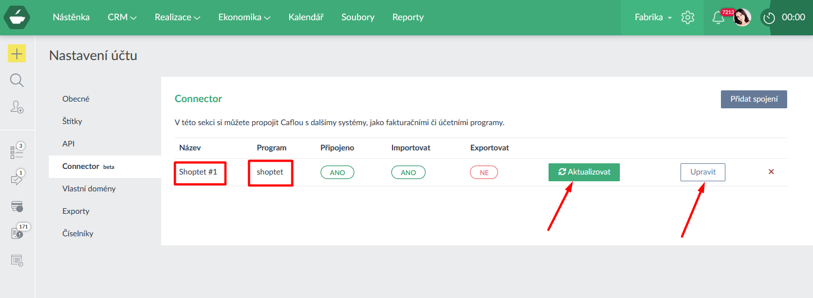Go to the Reporty menu item

408,17
